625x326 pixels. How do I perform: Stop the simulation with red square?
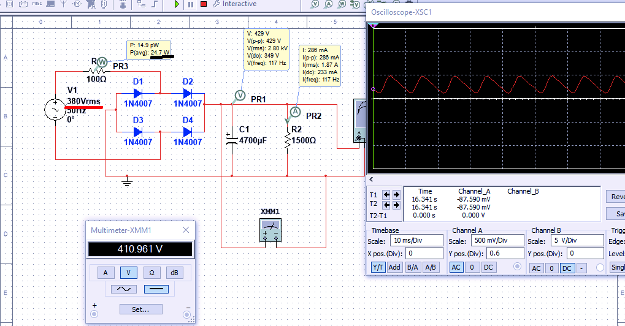tap(203, 4)
